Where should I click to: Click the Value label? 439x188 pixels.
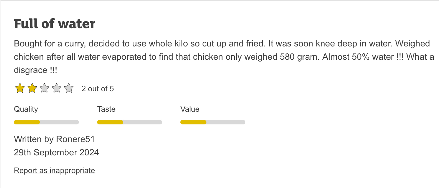[190, 109]
